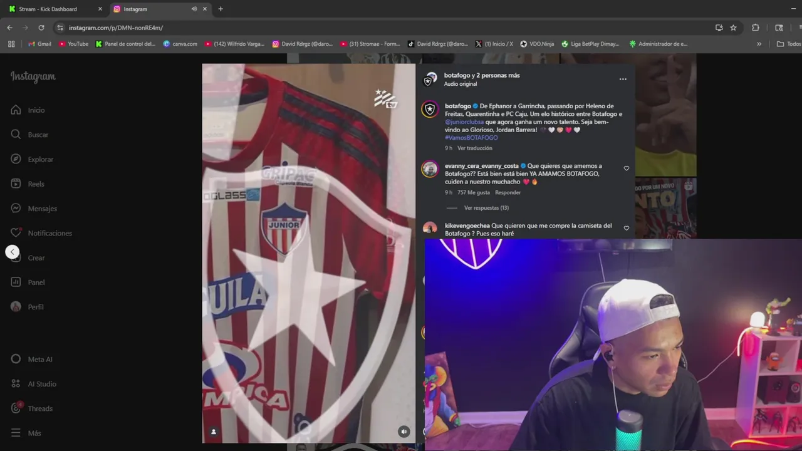Open AI Studio
Viewport: 802px width, 451px height.
point(33,384)
